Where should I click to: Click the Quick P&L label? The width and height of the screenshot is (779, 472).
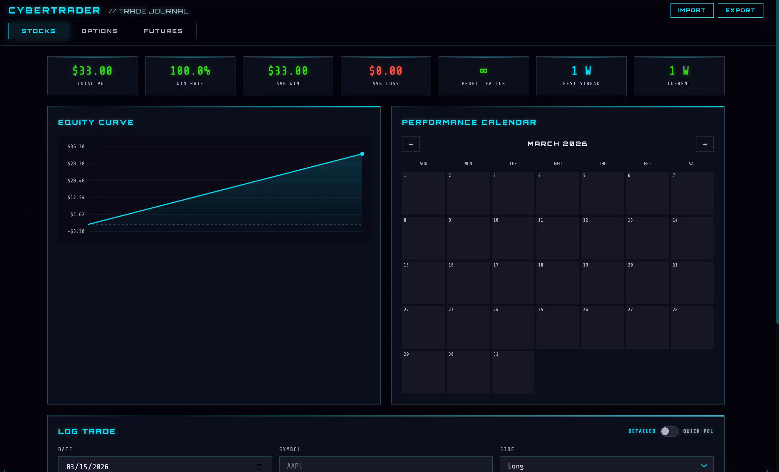(698, 431)
